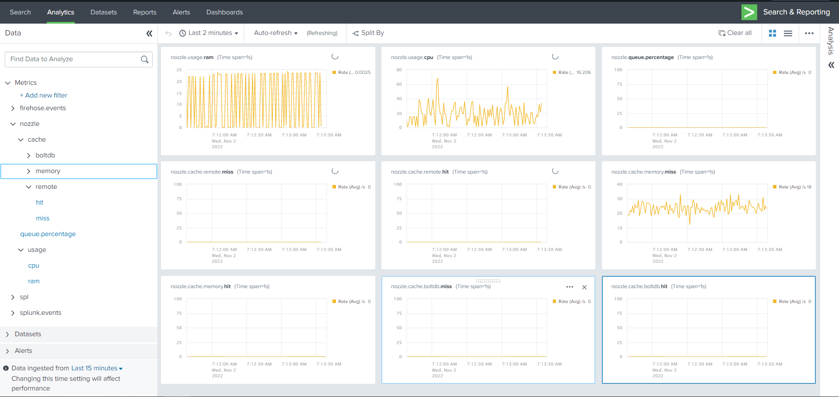Open the Search tab

pyautogui.click(x=20, y=12)
